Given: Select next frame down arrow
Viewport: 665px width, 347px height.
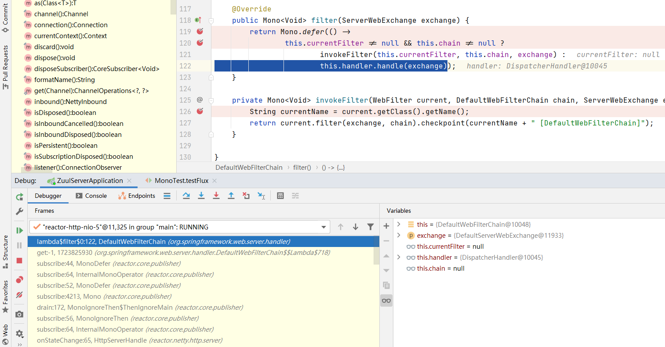Looking at the screenshot, I should point(356,227).
